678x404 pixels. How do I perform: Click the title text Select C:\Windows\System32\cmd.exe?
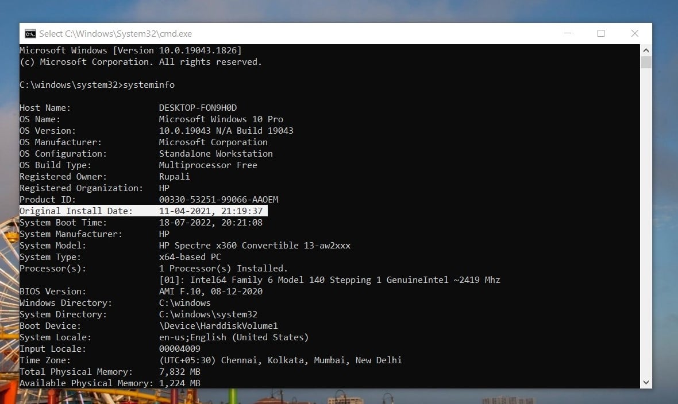pos(115,34)
